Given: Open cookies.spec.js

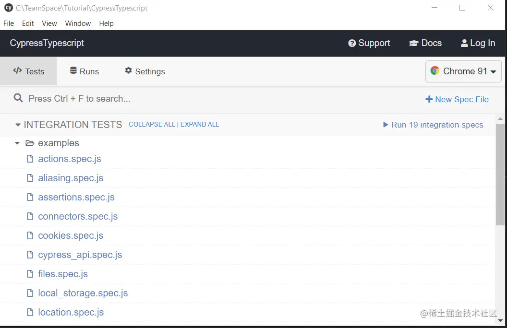Looking at the screenshot, I should [71, 235].
